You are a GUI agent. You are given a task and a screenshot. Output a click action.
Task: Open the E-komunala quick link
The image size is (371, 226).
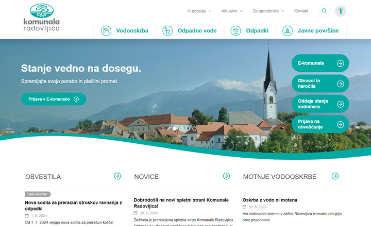pos(320,63)
